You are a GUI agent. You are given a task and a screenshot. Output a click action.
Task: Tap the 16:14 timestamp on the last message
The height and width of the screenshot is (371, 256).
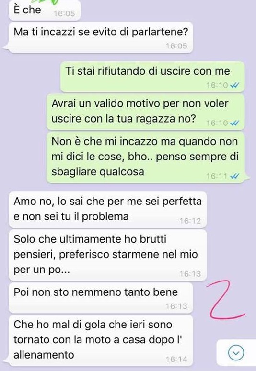(x=176, y=360)
